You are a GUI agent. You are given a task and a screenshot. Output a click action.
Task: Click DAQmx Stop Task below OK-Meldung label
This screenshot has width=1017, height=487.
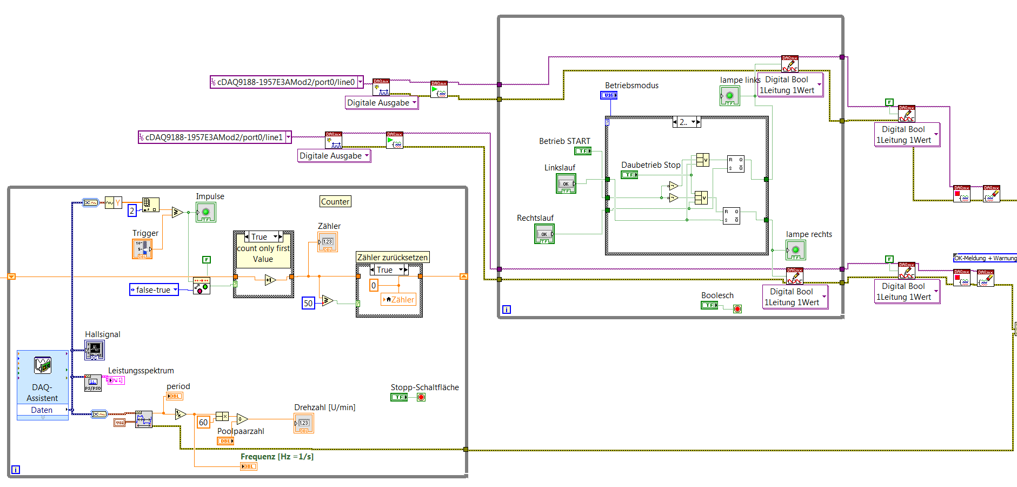[962, 278]
